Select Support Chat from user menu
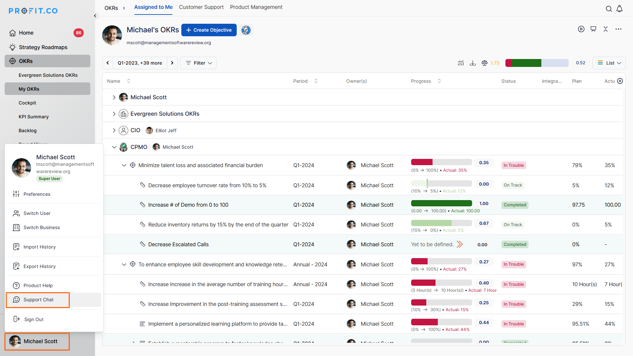The image size is (633, 356). coord(38,300)
